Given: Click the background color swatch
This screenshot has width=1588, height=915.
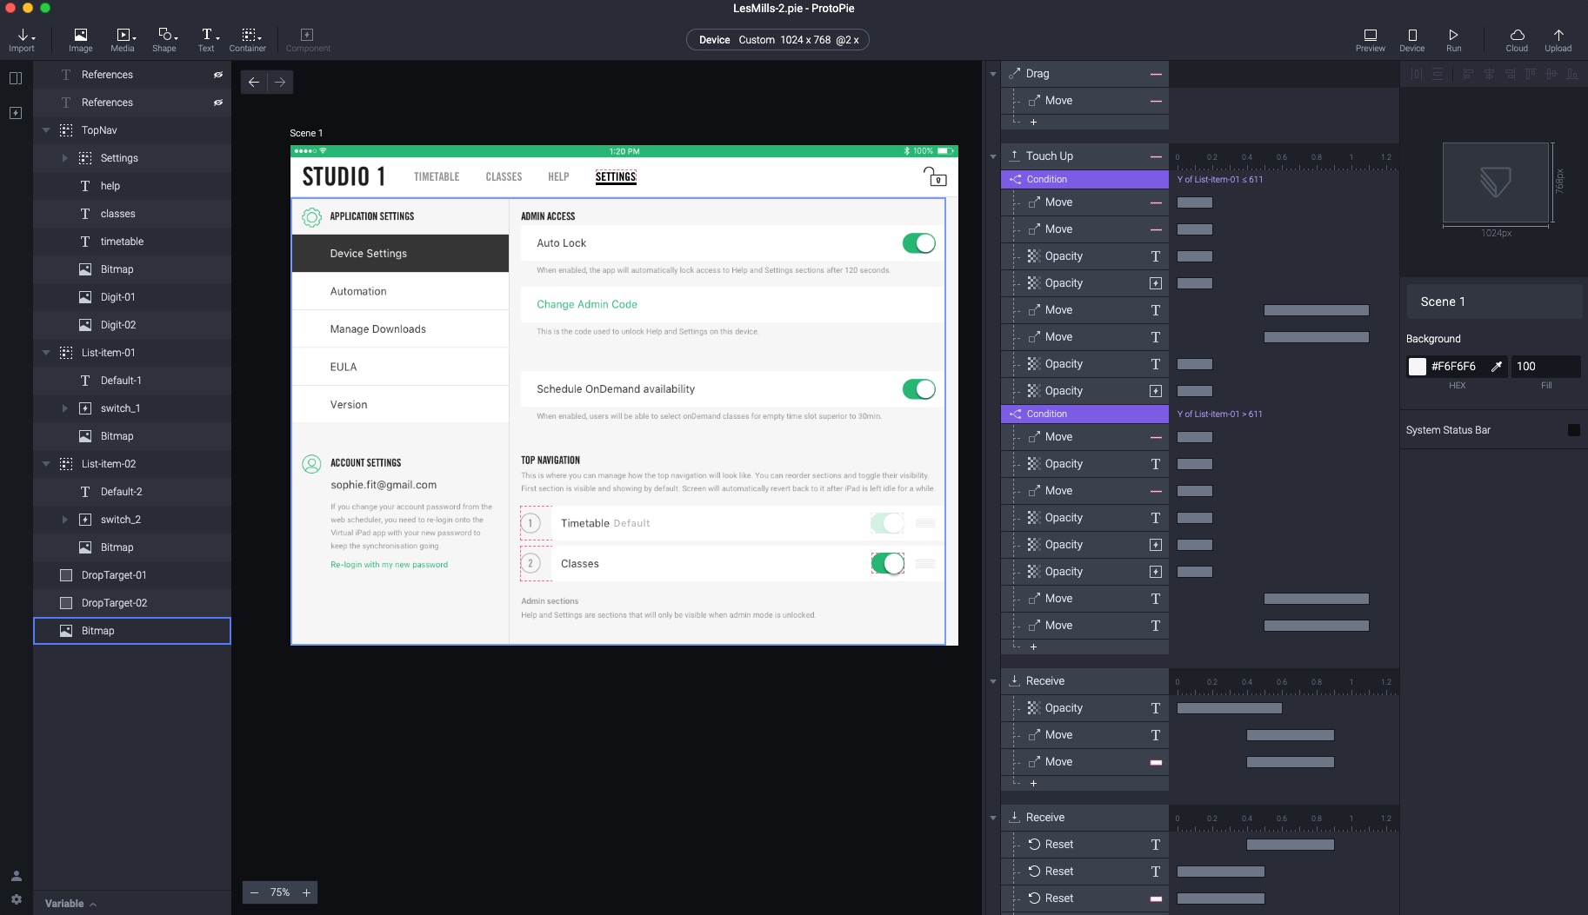Looking at the screenshot, I should click(1417, 367).
